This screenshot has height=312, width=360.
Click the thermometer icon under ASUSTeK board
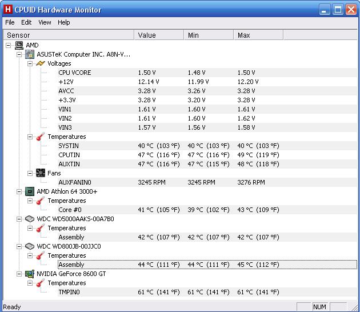pos(41,137)
